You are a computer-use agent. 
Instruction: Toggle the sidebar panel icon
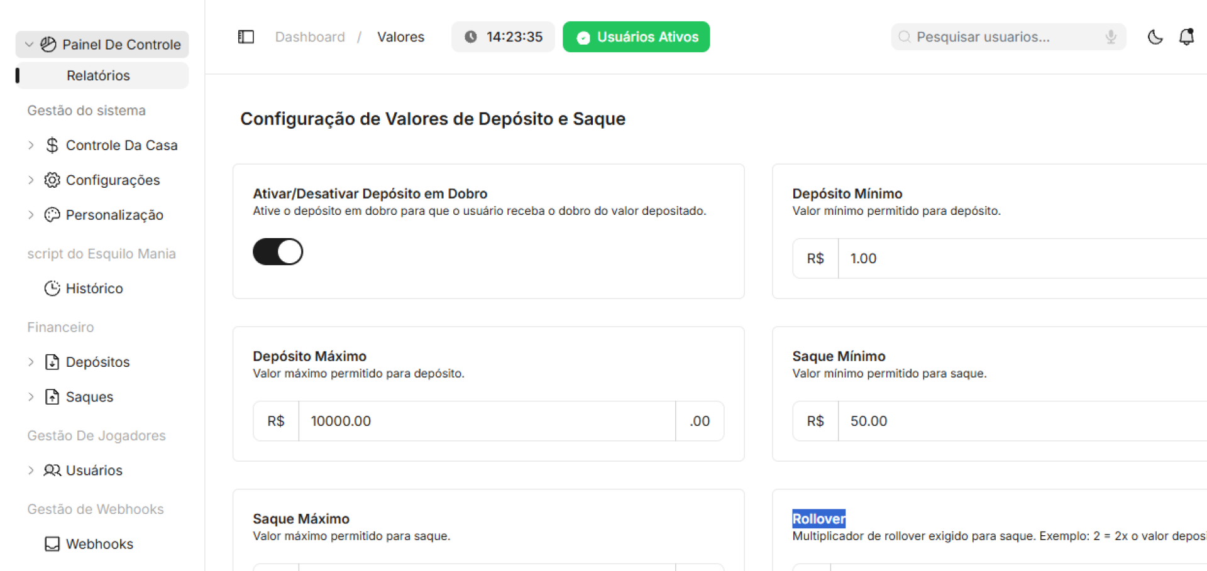[246, 37]
